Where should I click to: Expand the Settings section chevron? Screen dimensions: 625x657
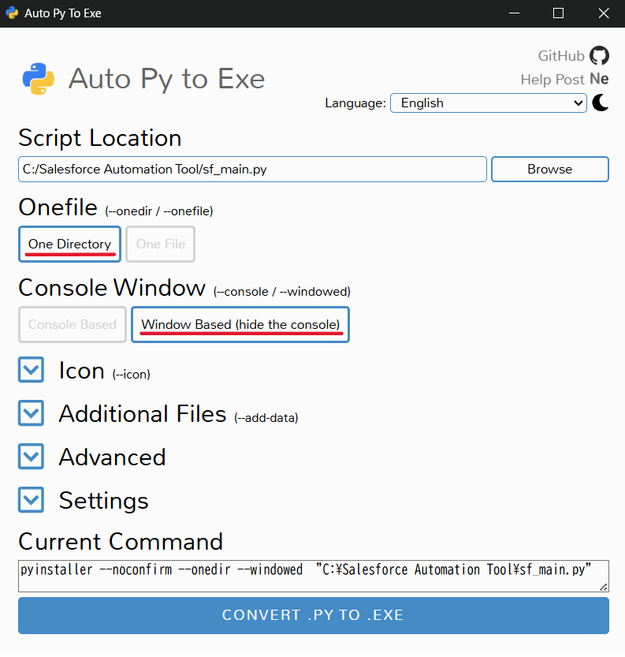click(31, 500)
